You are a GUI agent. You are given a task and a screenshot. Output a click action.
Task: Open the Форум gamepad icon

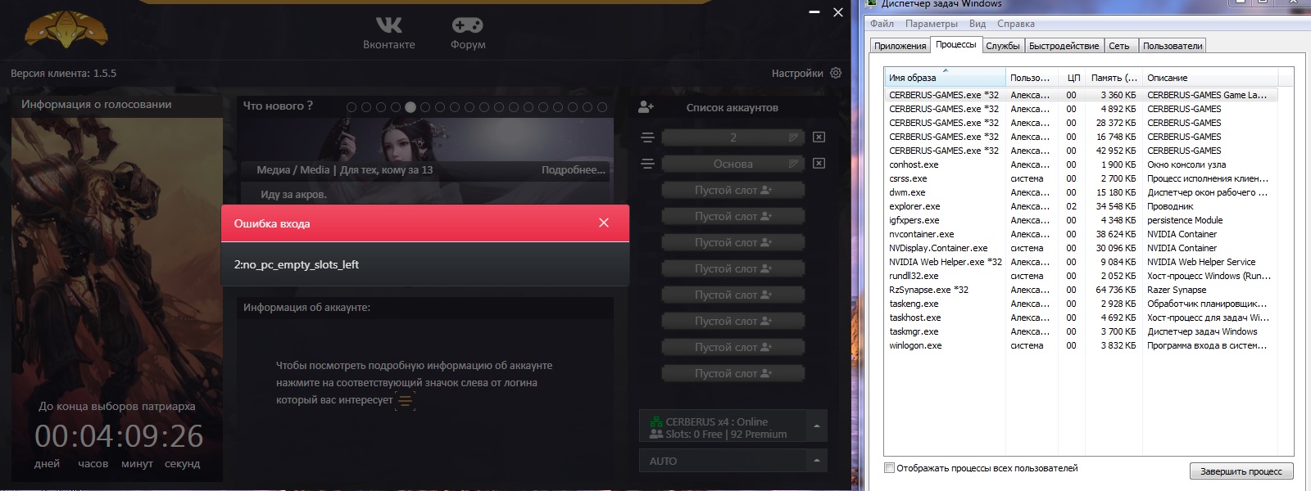coord(467,25)
